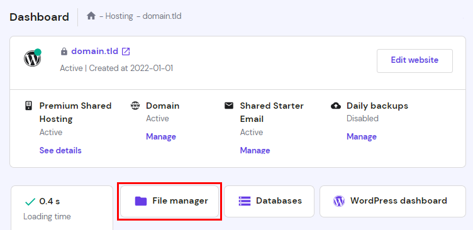This screenshot has width=473, height=230.
Task: Click the Edit website button
Action: coord(415,60)
